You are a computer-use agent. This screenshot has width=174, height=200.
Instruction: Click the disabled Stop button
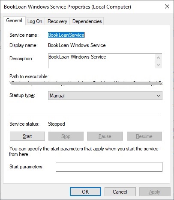coord(66,136)
